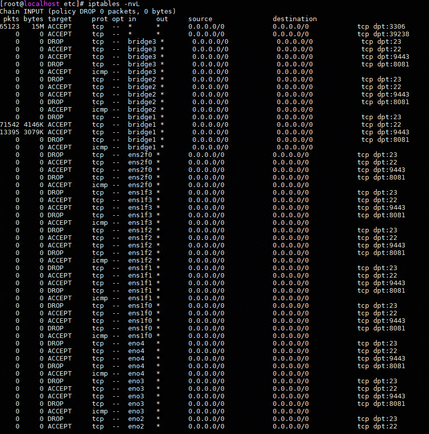Image resolution: width=429 pixels, height=434 pixels.
Task: Click 'ens1f3' in the dpt:9443 row
Action: tap(140, 208)
